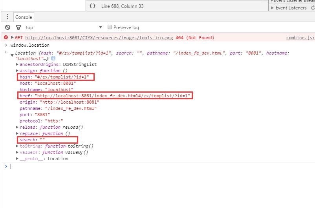
Task: Click the pretty-print curly braces icon
Action: [x=92, y=6]
